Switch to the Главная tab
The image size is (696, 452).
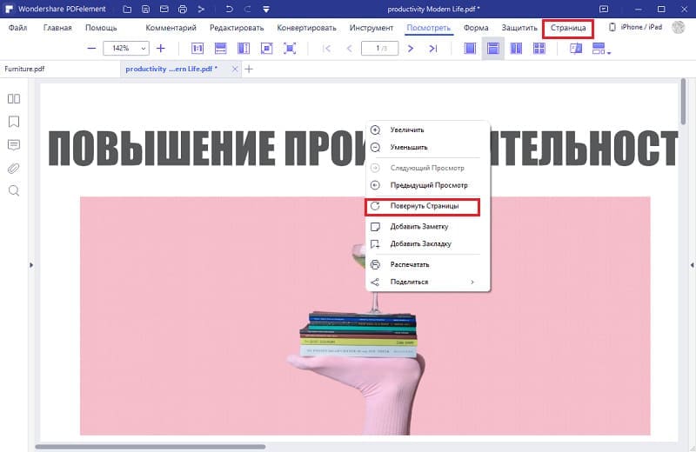57,28
